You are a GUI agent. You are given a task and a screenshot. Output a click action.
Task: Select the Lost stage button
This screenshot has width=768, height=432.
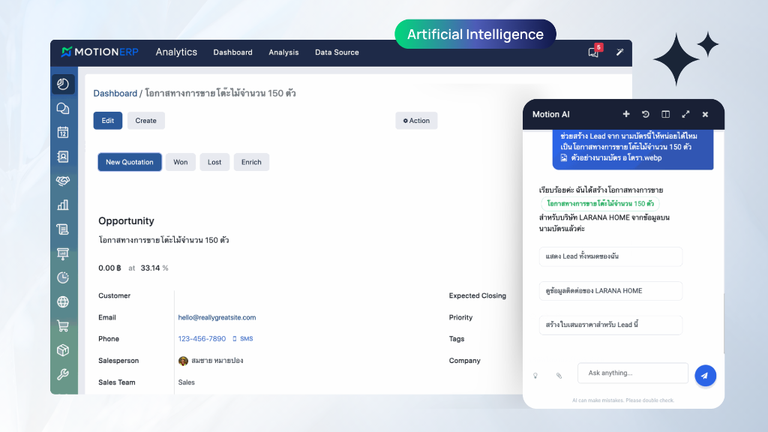pyautogui.click(x=214, y=162)
